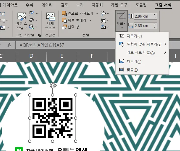Screen dimensions: 180x151
Task: Open the 선택 창 pane
Action: point(71,27)
